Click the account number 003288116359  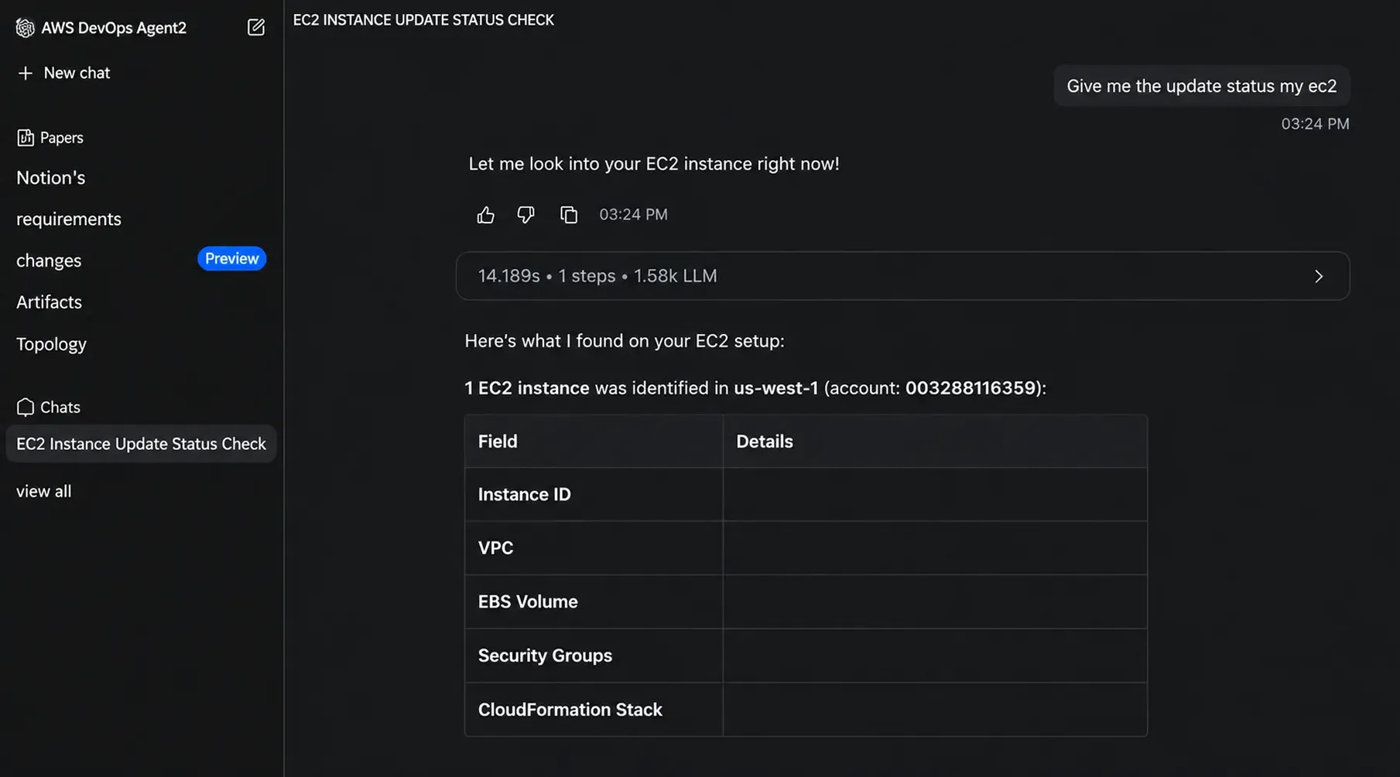pos(970,388)
